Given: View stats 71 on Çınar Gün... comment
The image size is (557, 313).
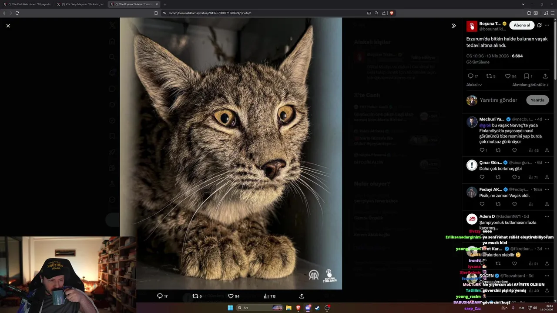Looking at the screenshot, I should [x=533, y=177].
